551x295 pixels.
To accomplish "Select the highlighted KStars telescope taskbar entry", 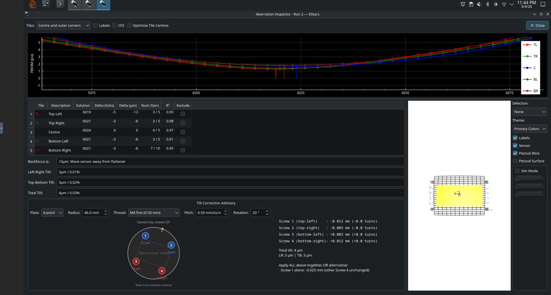I will click(103, 4).
